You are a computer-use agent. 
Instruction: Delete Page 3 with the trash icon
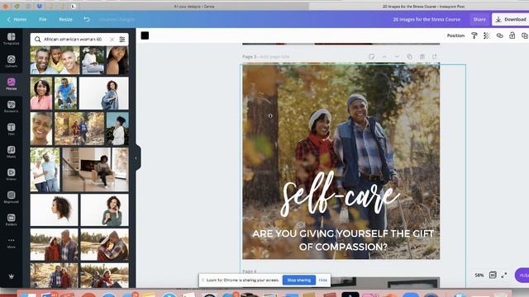tap(422, 57)
